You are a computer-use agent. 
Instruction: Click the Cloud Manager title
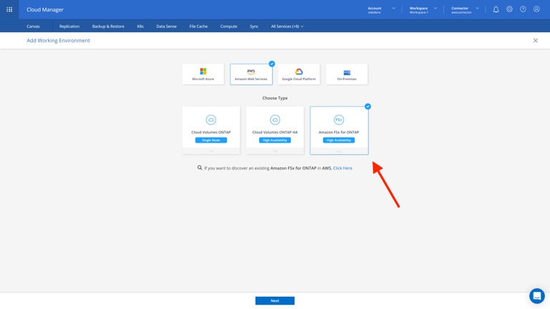tap(45, 9)
